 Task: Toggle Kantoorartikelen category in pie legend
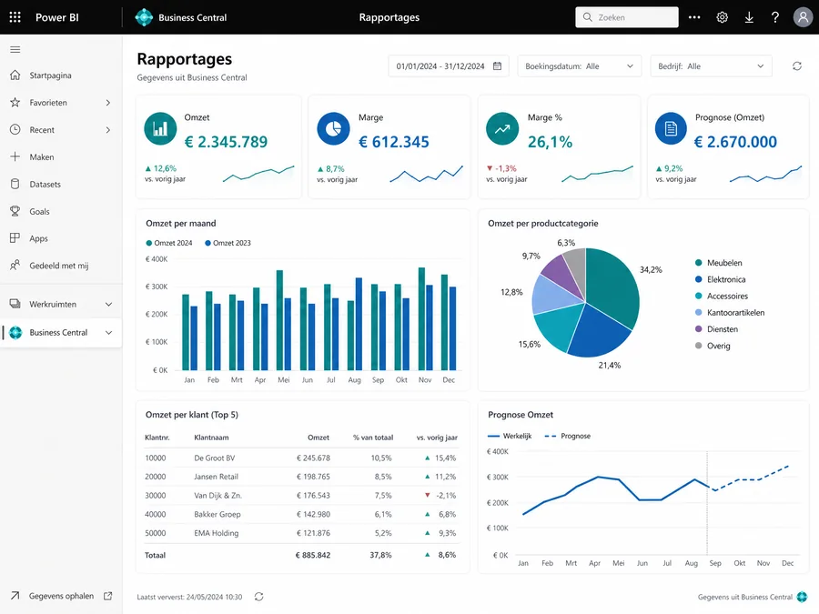730,312
